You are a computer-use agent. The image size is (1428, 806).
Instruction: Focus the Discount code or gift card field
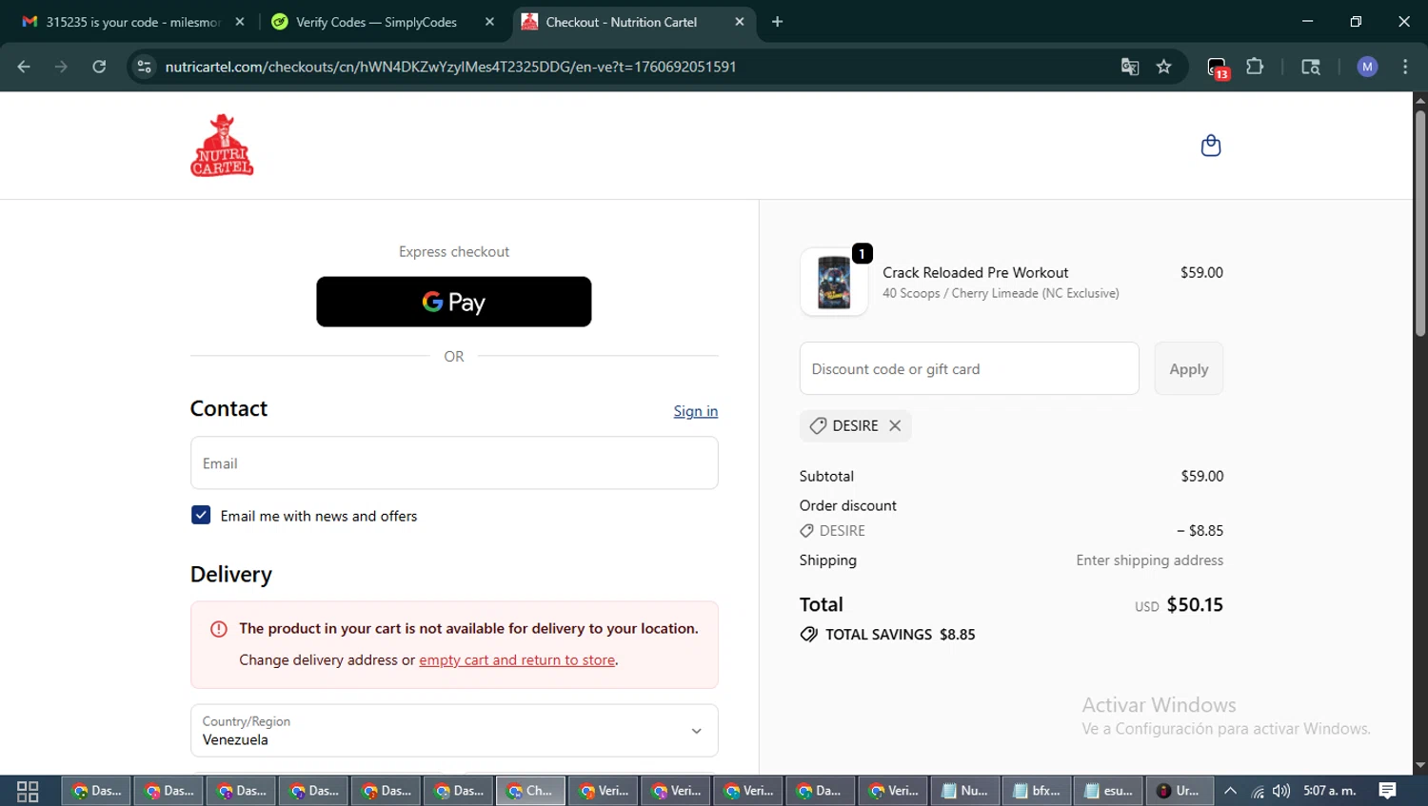point(969,368)
